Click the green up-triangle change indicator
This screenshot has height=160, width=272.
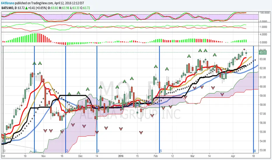[26, 8]
